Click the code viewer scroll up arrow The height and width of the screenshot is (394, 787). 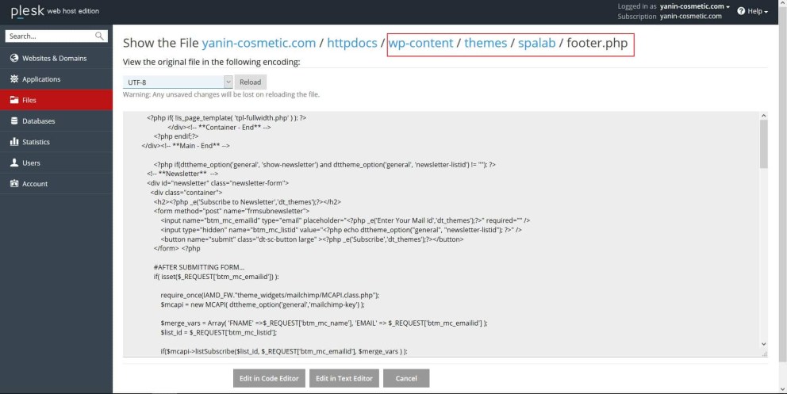pyautogui.click(x=763, y=116)
